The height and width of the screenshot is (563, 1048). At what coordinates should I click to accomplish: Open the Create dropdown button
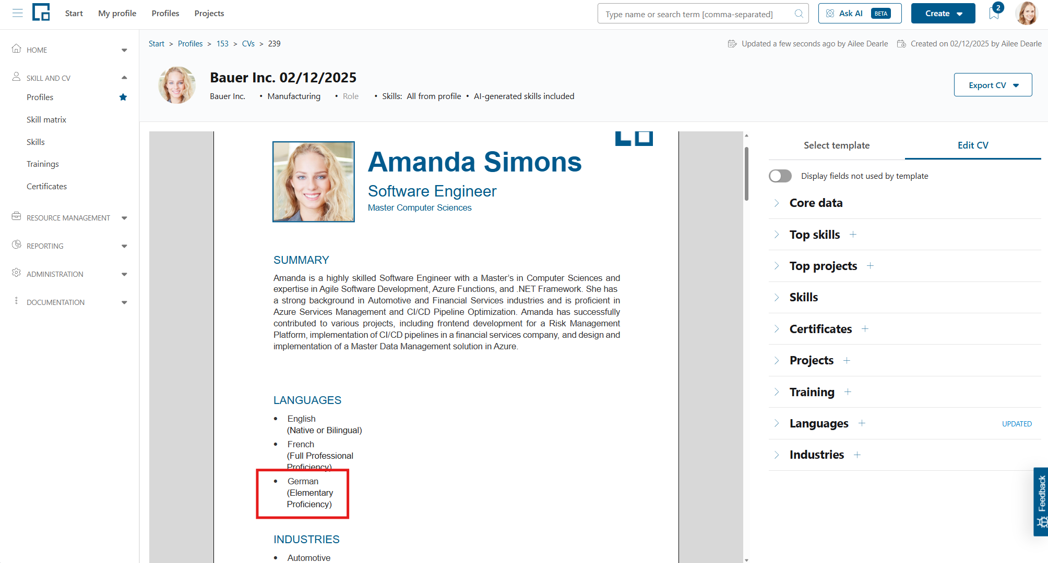pos(943,14)
